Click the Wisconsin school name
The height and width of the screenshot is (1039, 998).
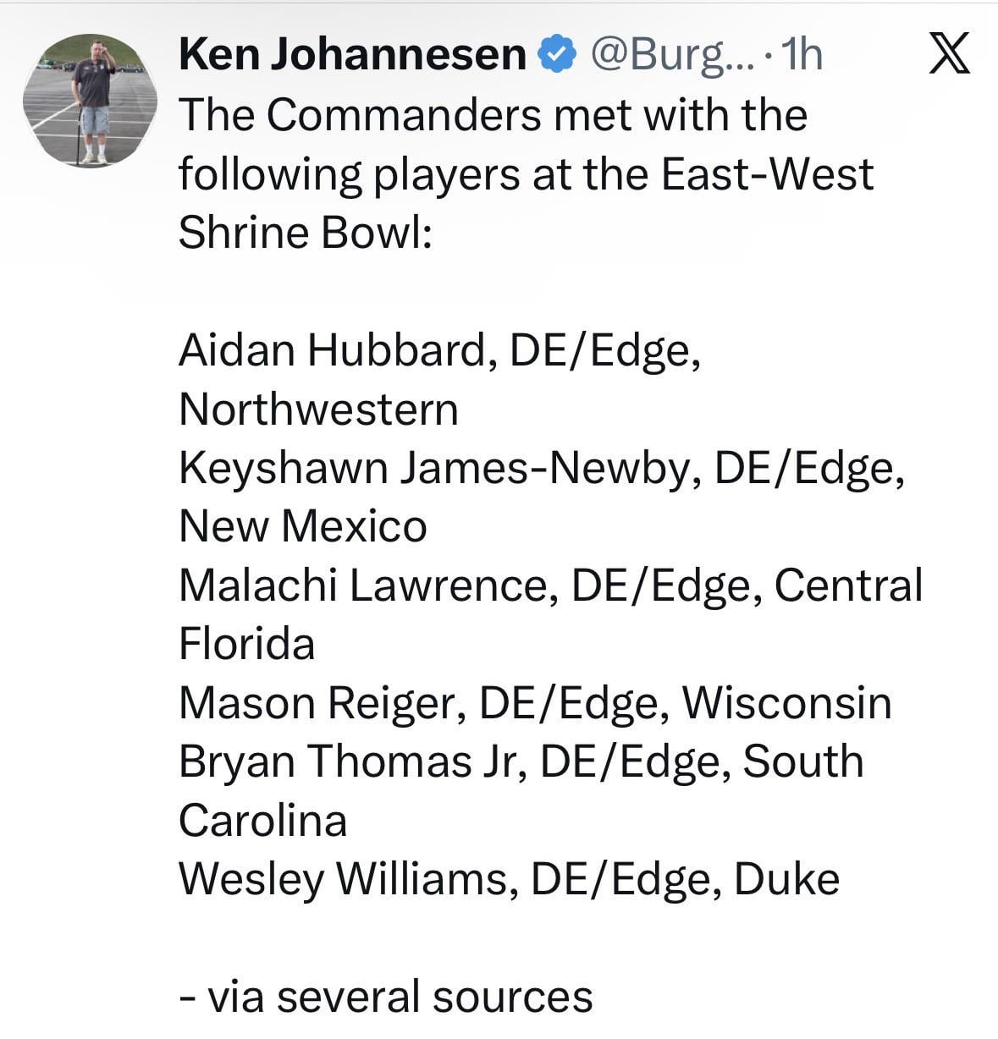click(x=786, y=702)
